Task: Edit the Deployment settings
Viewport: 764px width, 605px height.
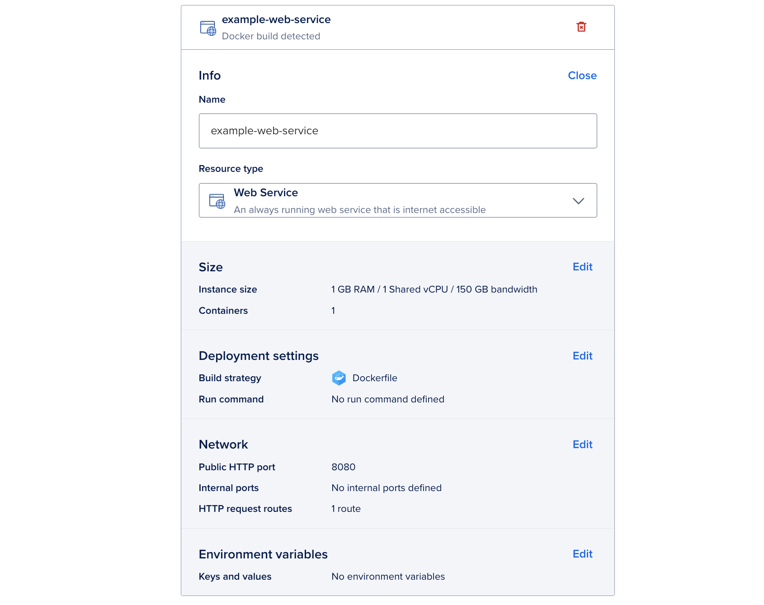Action: point(582,356)
